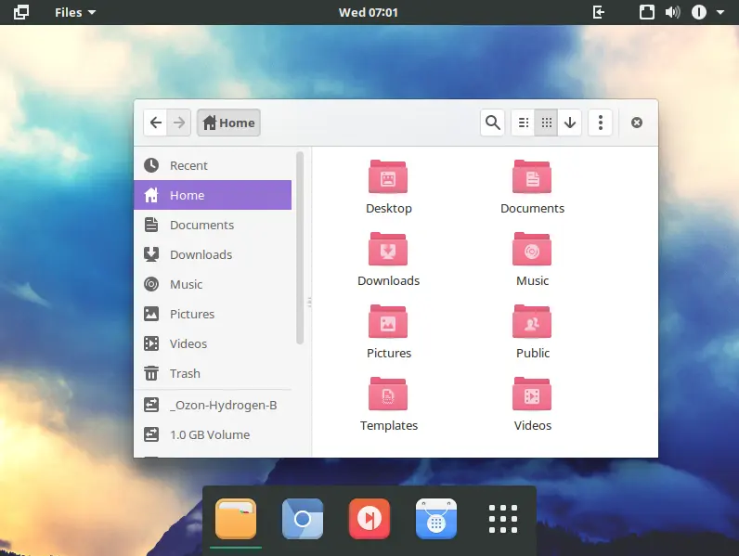Show applications grid in the dock
Viewport: 739px width, 556px height.
click(x=502, y=519)
